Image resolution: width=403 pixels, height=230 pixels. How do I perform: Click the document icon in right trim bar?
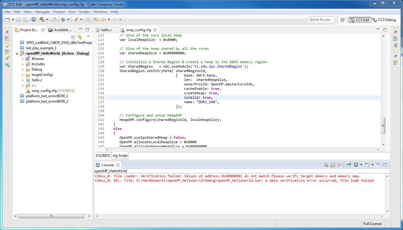tap(395, 45)
